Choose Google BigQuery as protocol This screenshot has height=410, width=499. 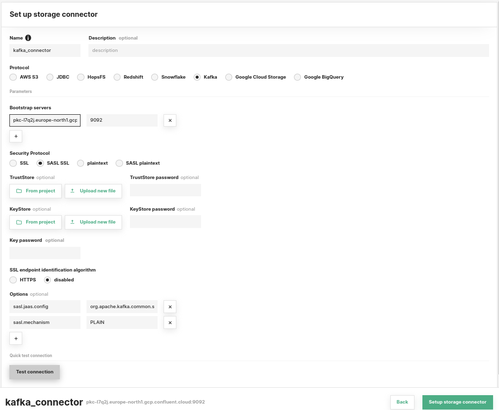(297, 77)
